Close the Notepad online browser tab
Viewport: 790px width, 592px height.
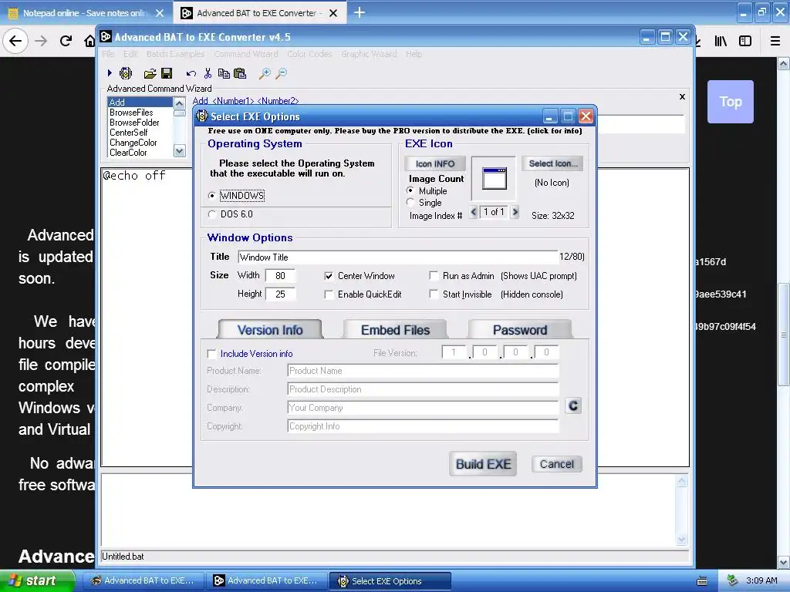click(x=160, y=13)
